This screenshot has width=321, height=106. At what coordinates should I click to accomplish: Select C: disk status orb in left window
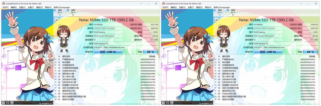pos(55,11)
